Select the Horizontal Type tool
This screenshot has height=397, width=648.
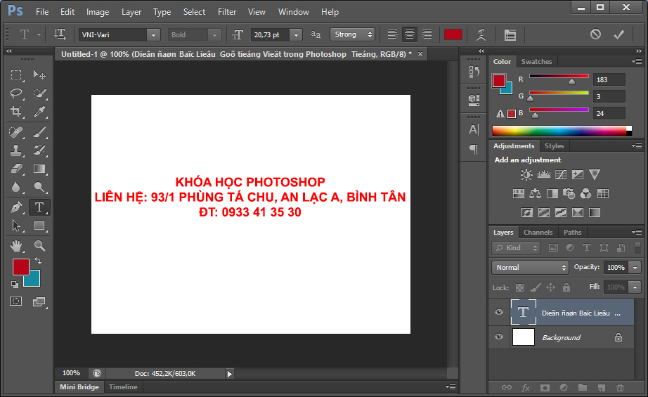39,207
